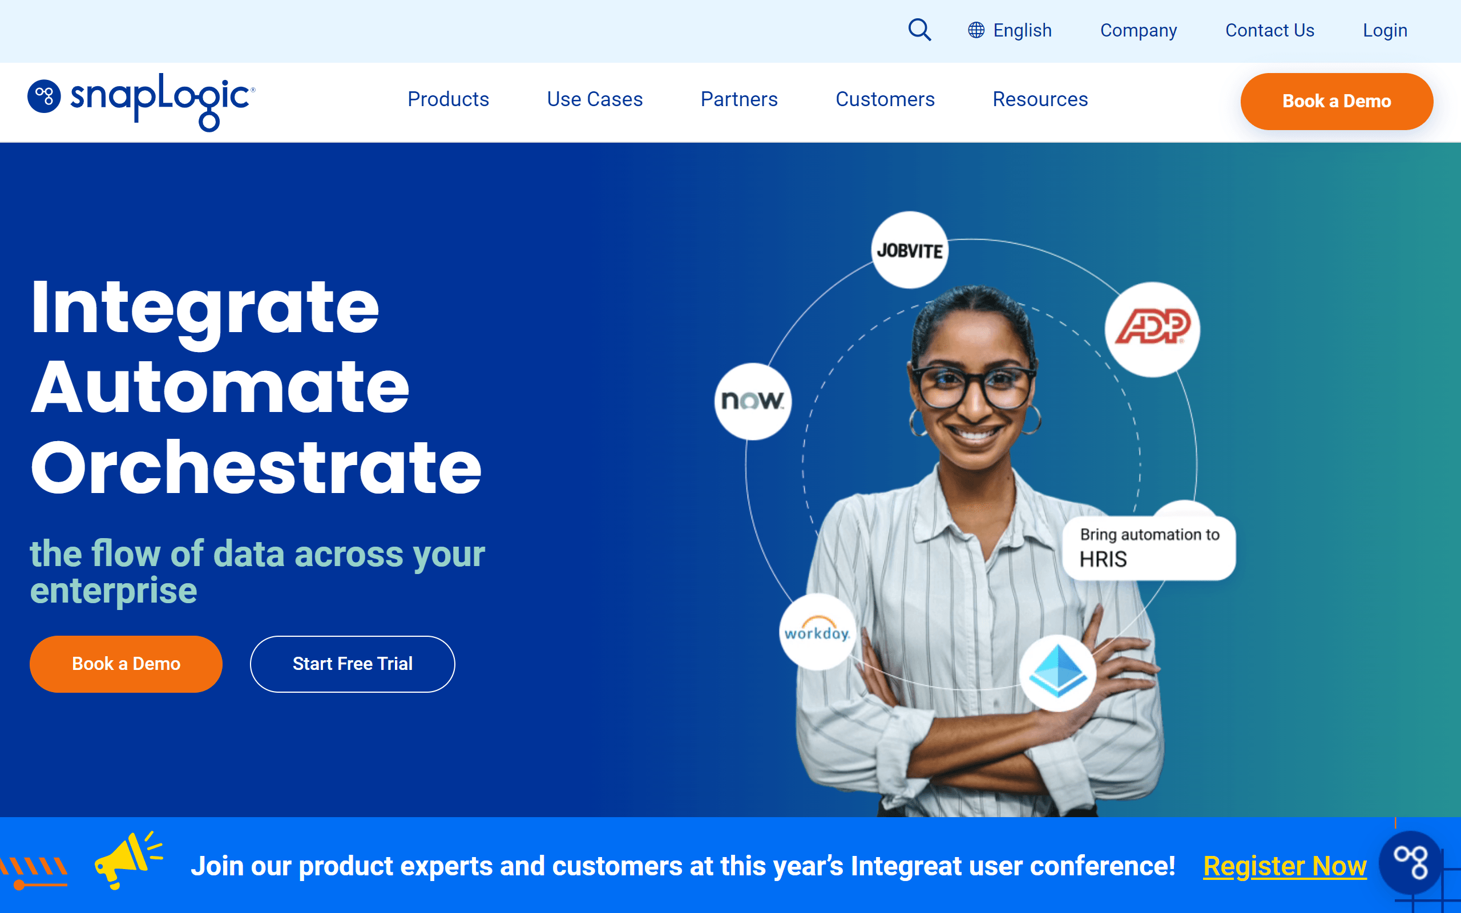Click the Workday logo bubble

(x=817, y=632)
